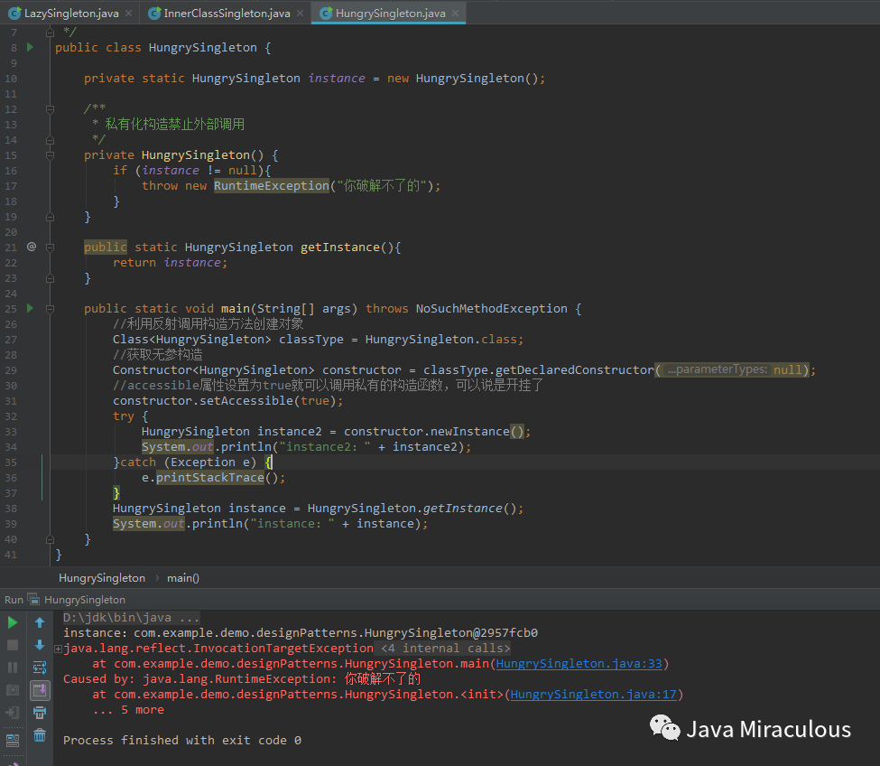
Task: Print console output using printer icon
Action: (40, 713)
